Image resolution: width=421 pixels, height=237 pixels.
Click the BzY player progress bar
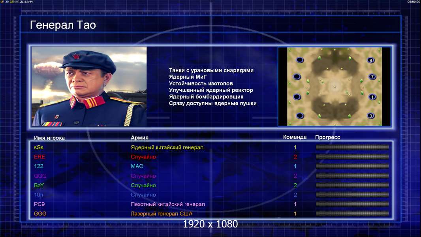pos(352,185)
